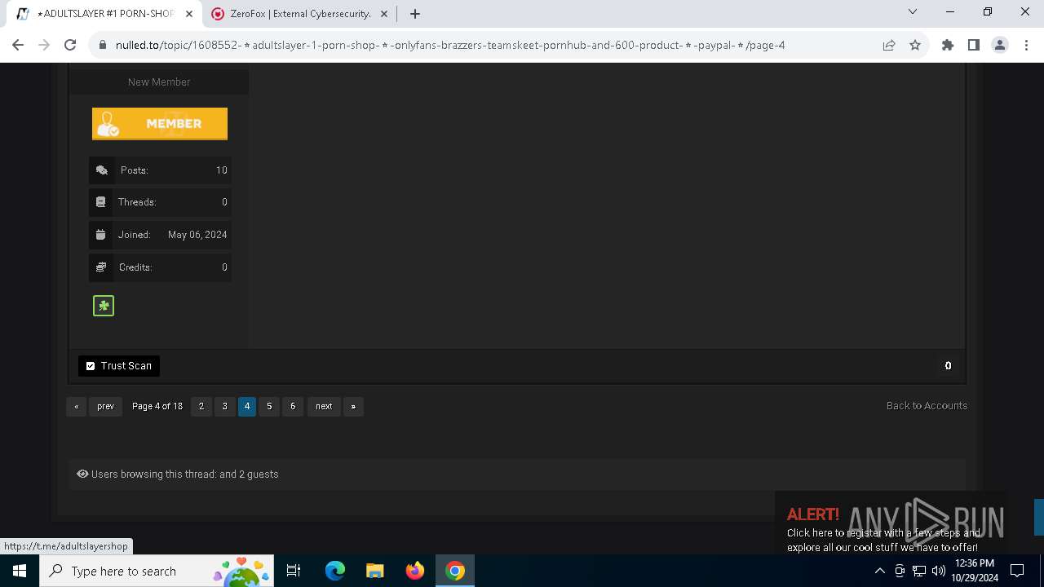
Task: Open Chrome side panel icon
Action: pos(974,45)
